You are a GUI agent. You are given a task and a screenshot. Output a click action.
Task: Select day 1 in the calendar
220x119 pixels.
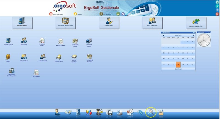(x=183, y=41)
